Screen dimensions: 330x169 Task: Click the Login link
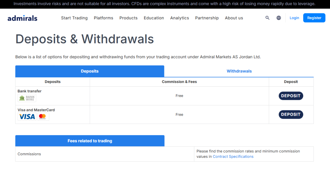294,18
